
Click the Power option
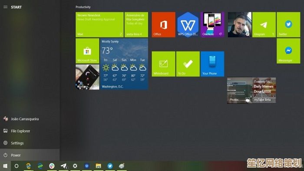point(30,155)
